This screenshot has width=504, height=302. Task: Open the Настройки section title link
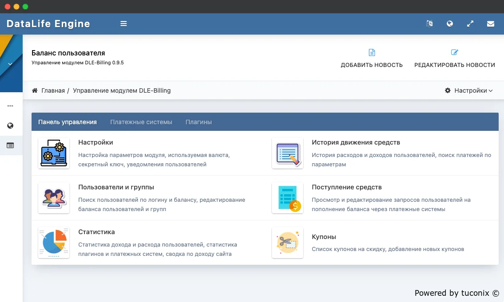click(x=96, y=142)
